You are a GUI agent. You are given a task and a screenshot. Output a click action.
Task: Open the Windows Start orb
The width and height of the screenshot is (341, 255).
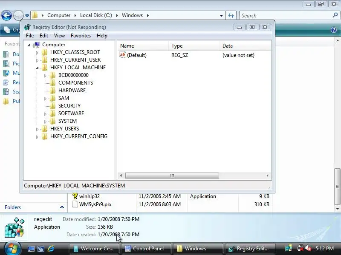pyautogui.click(x=12, y=248)
